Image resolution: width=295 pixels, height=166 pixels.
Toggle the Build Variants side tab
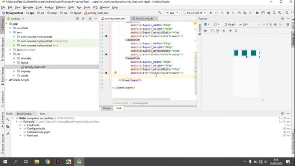[2, 76]
